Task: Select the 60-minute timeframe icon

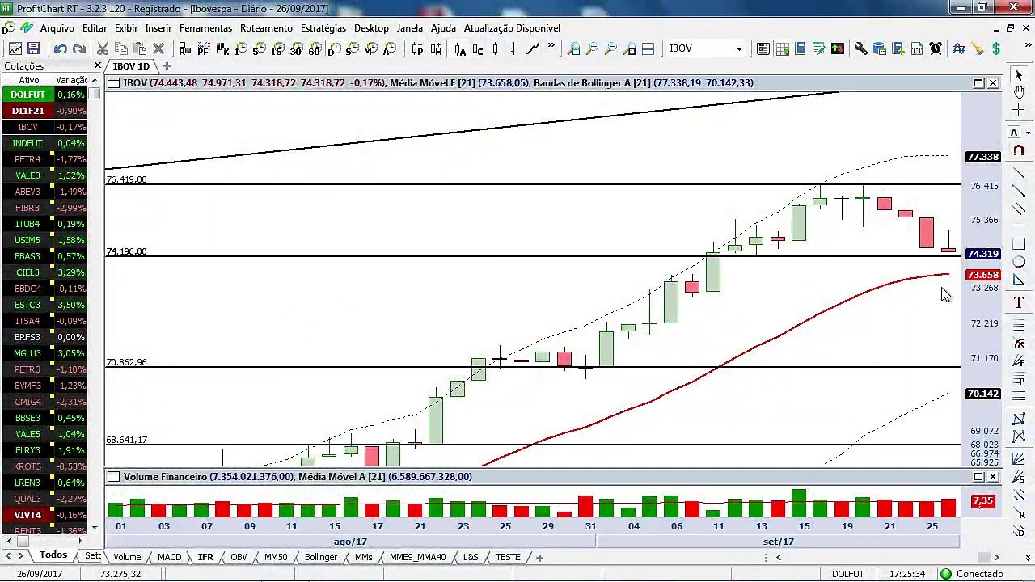Action: [x=314, y=49]
